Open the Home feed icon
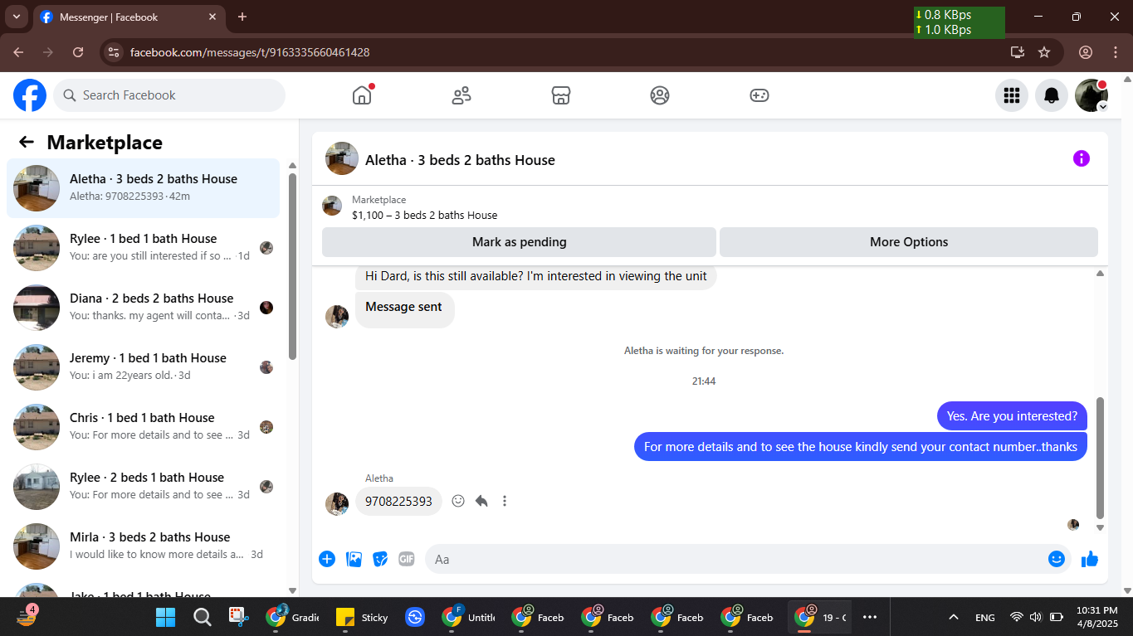The image size is (1133, 636). [362, 95]
